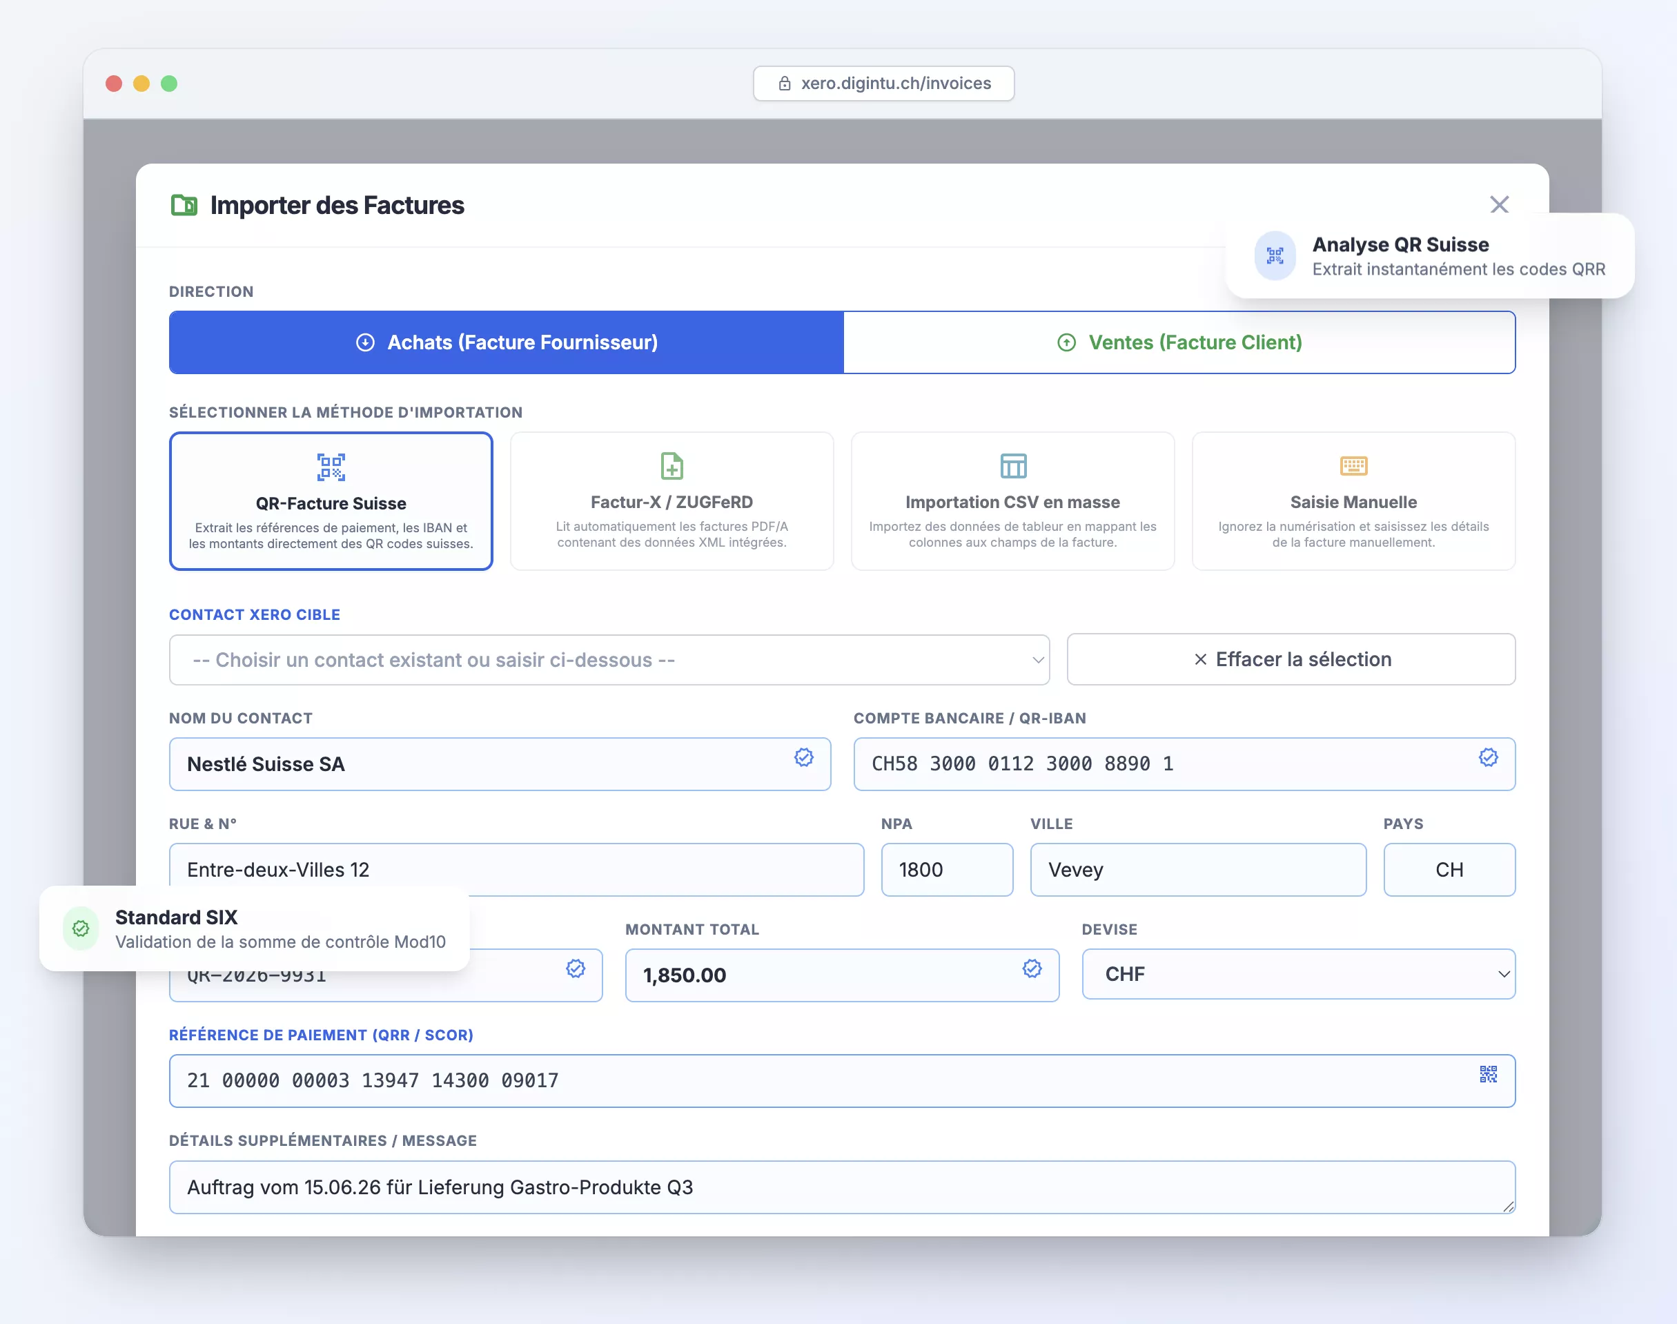This screenshot has width=1677, height=1324.
Task: Close the Importer des Factures dialog
Action: [x=1499, y=204]
